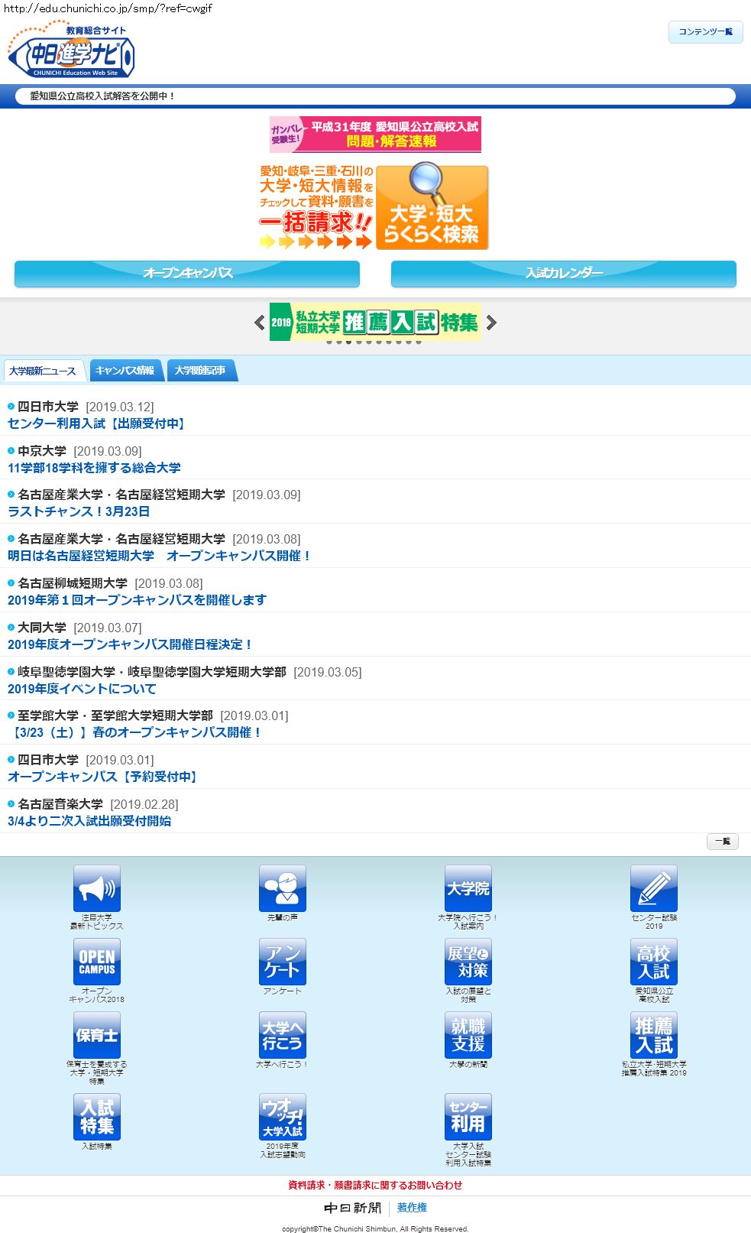This screenshot has height=1233, width=751.
Task: Open the 平成31年度 愛知県公立高校入試 banner
Action: [x=375, y=135]
